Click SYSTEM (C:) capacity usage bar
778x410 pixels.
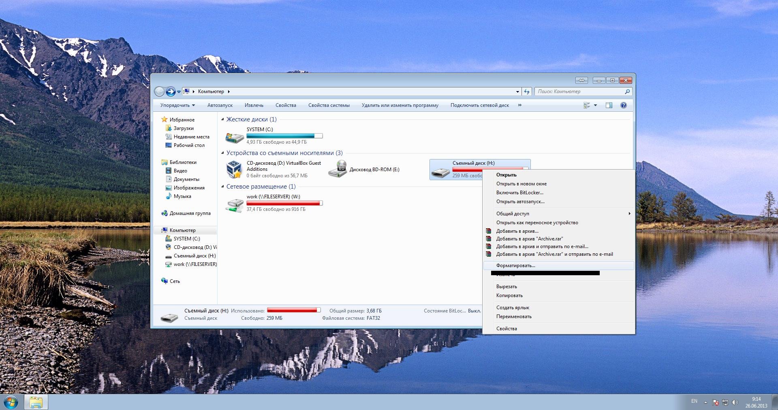point(284,136)
